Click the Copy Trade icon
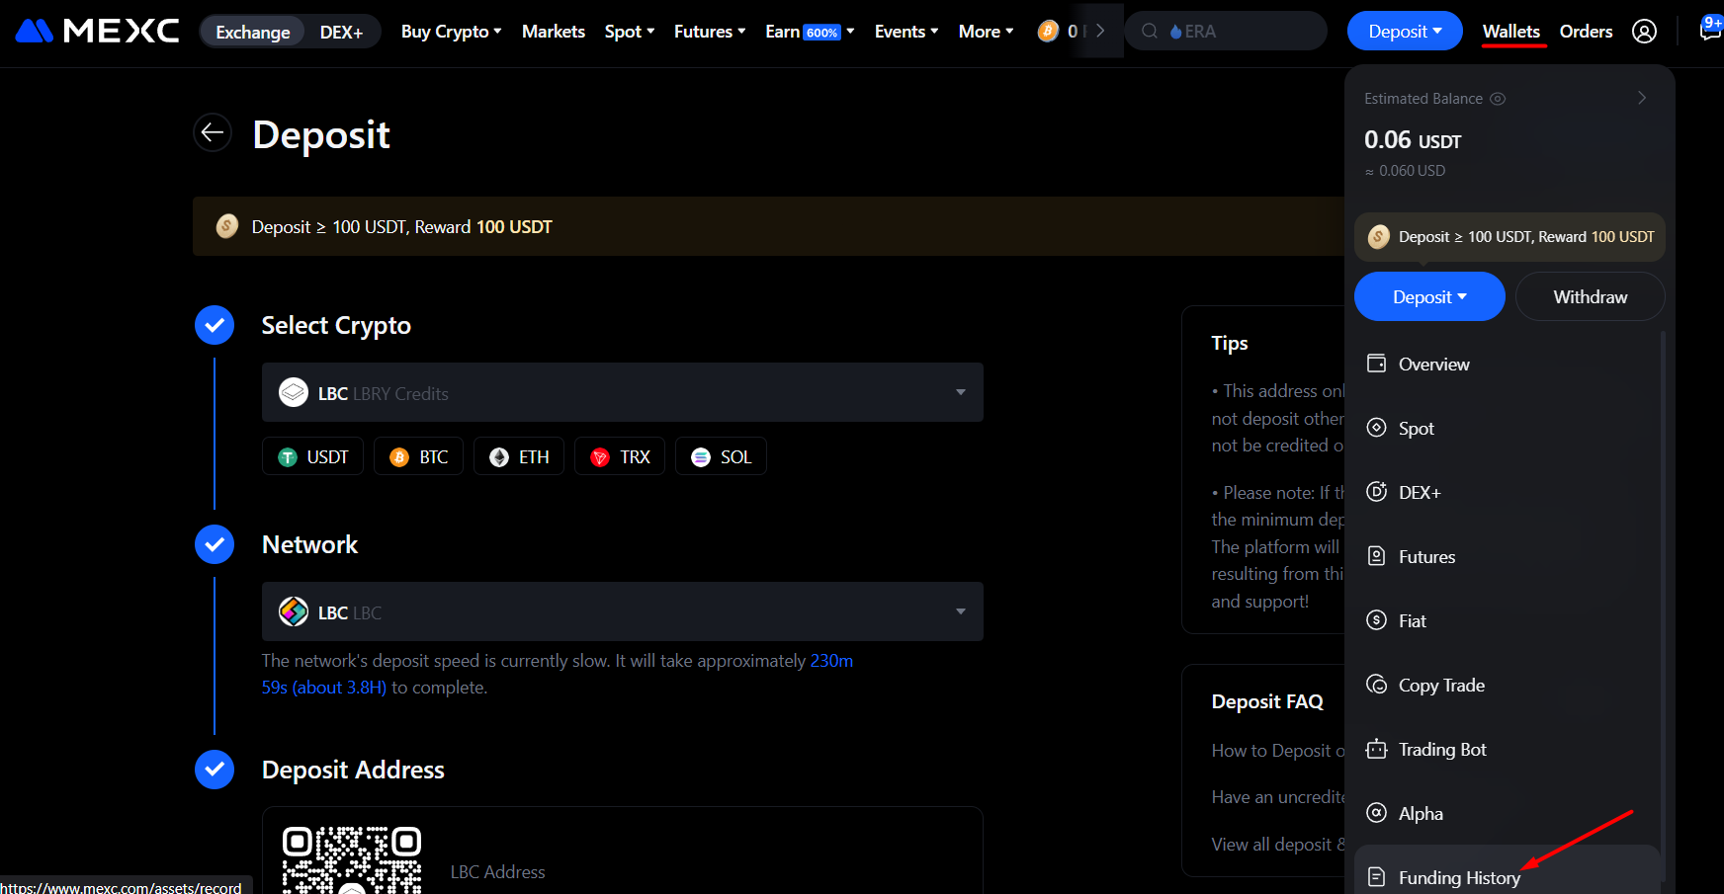This screenshot has width=1724, height=894. pos(1376,685)
